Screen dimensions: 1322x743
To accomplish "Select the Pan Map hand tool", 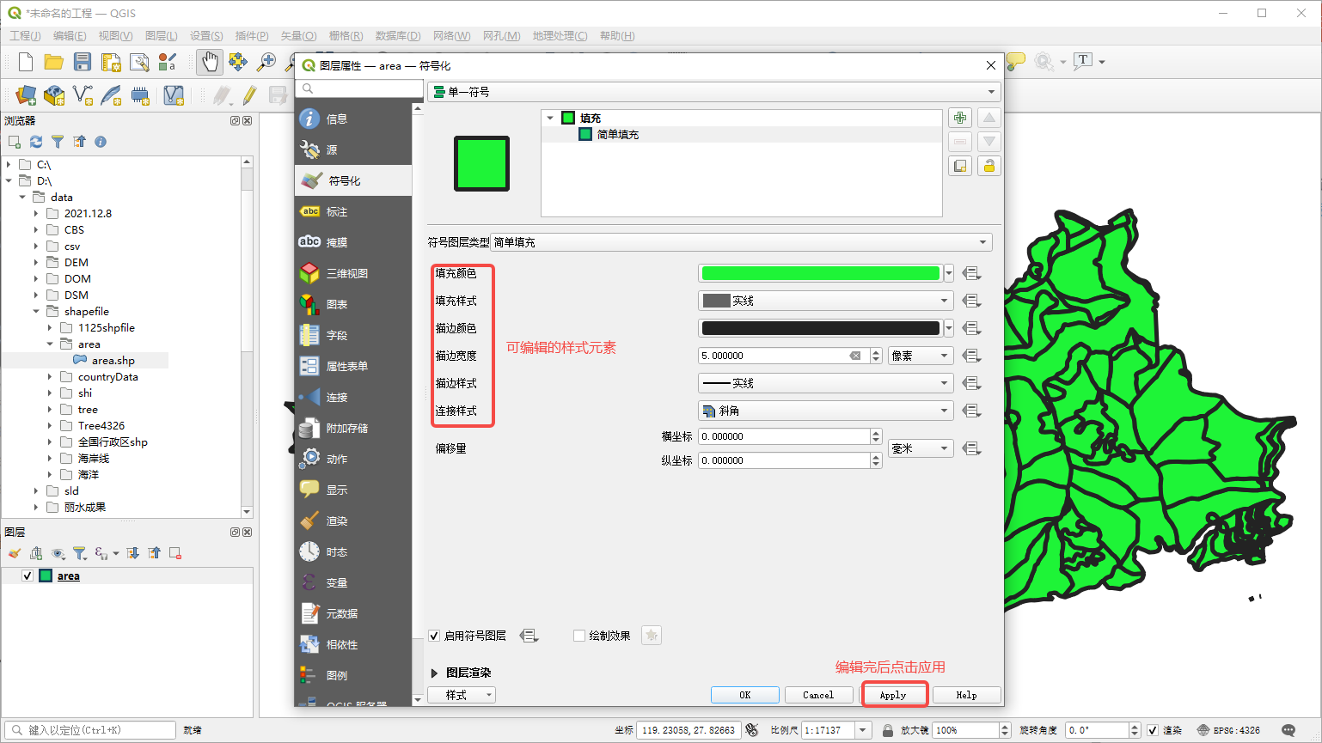I will click(x=209, y=62).
